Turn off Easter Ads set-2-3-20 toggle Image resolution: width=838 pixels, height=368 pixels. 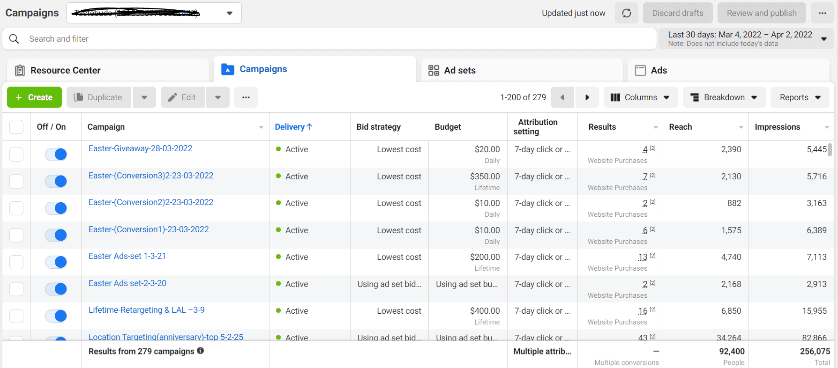56,289
